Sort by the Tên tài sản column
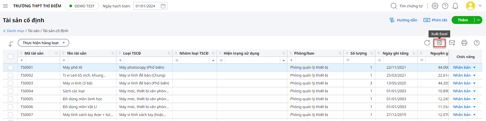The image size is (486, 121). 113,53
